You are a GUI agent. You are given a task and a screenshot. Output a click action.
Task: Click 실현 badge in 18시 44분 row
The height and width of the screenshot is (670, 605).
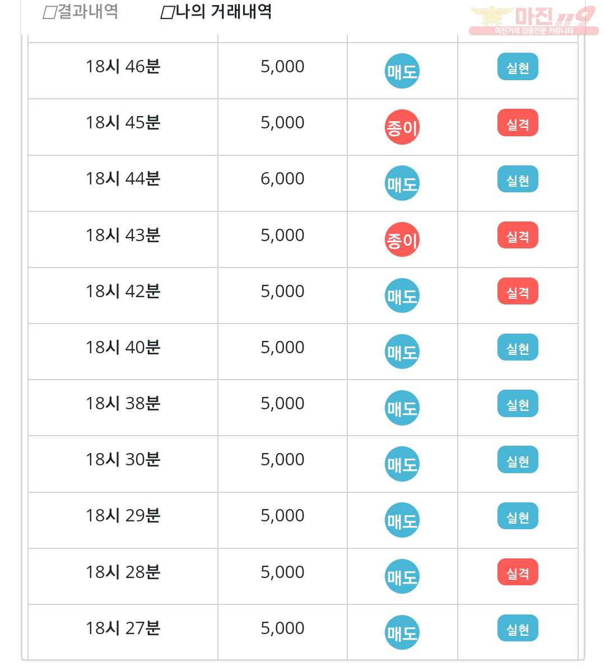(x=518, y=179)
